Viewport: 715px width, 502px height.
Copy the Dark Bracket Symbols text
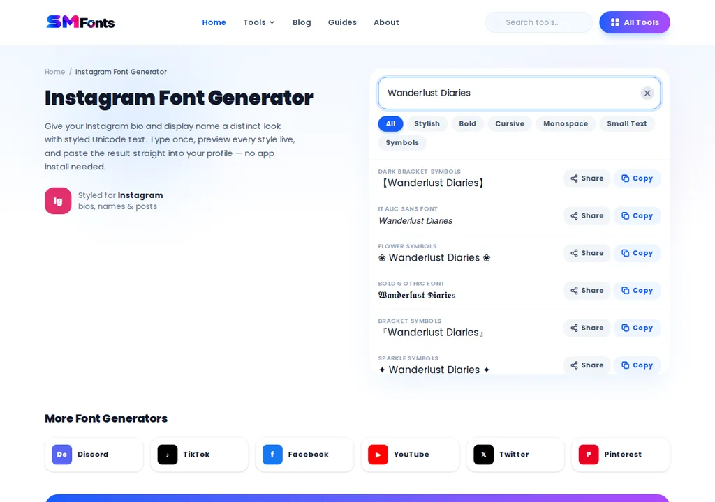(637, 178)
